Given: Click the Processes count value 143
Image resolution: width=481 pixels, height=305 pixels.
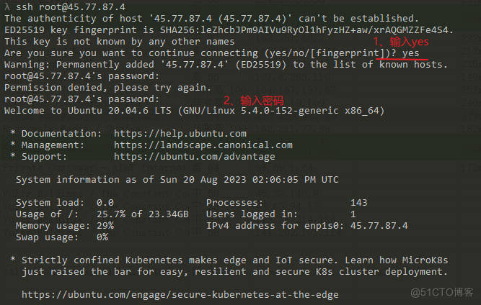Looking at the screenshot, I should [x=358, y=203].
